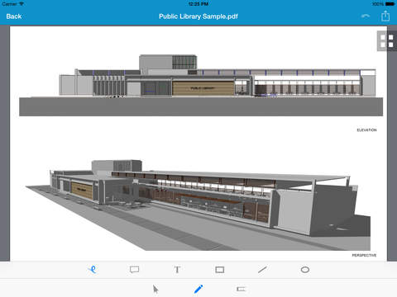Screen dimensions: 397x297
Task: Switch to the pencil markup mode
Action: point(198,289)
